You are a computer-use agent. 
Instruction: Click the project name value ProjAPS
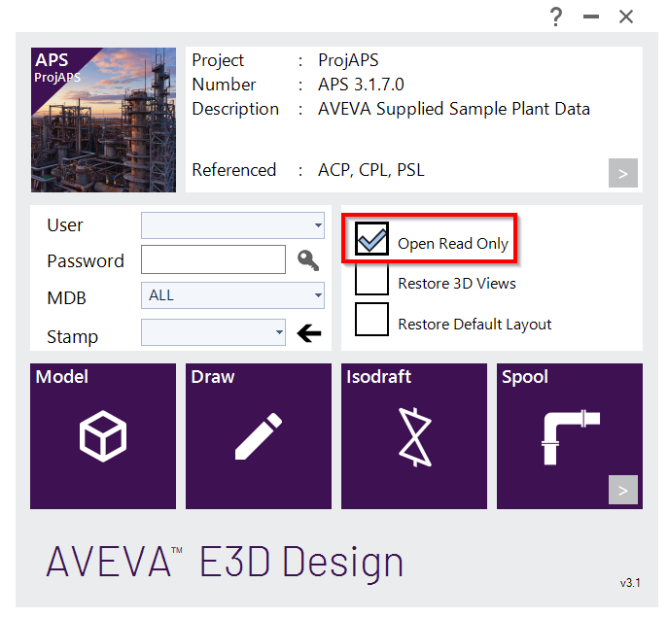pyautogui.click(x=348, y=60)
